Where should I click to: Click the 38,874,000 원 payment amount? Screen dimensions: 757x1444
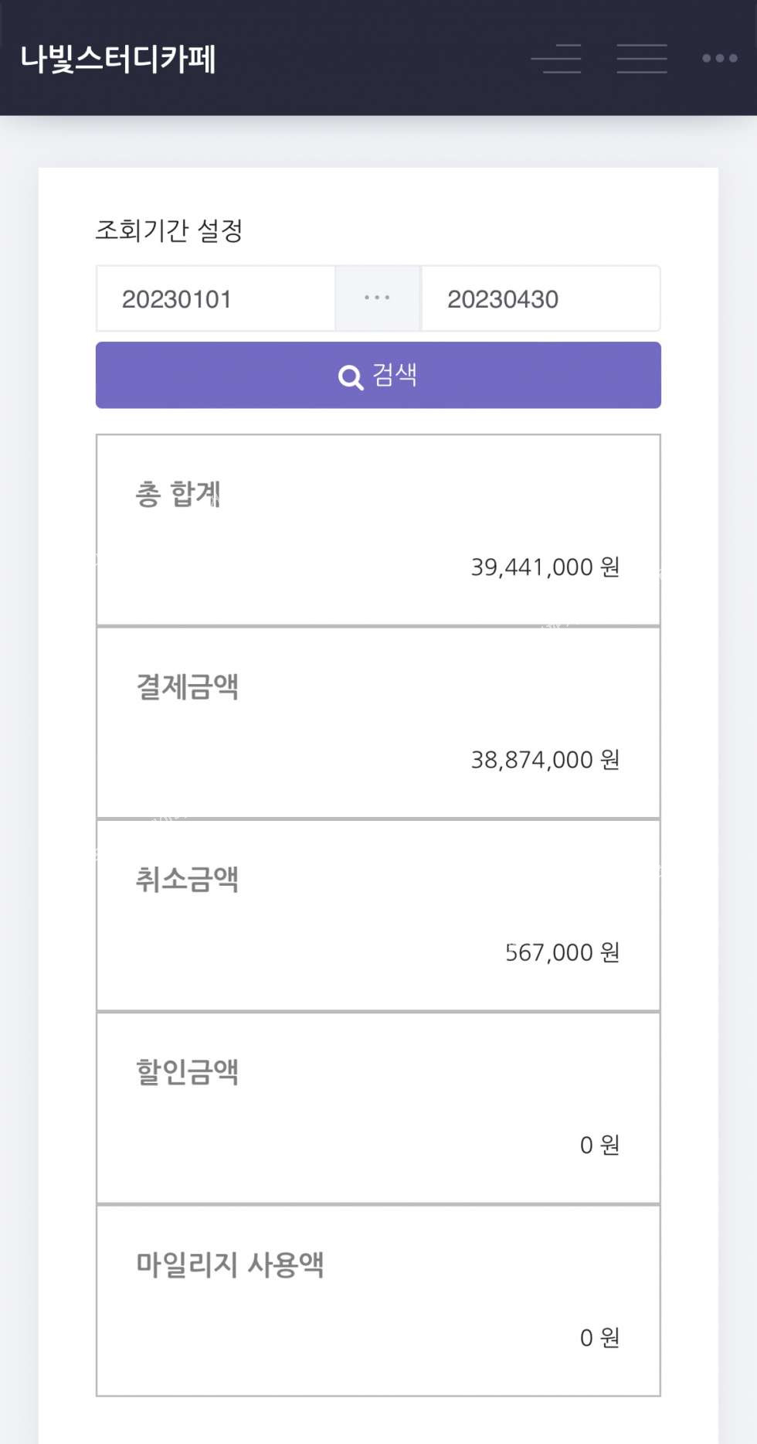click(545, 760)
